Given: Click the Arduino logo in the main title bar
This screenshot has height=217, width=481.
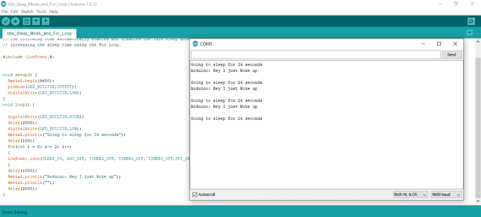Looking at the screenshot, I should (x=4, y=4).
